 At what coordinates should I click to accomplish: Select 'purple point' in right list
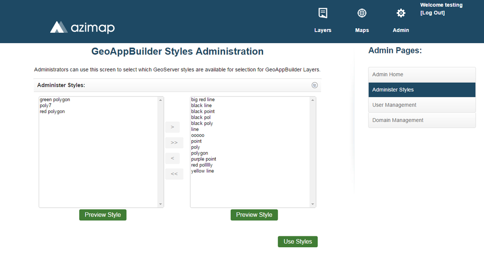pyautogui.click(x=203, y=159)
